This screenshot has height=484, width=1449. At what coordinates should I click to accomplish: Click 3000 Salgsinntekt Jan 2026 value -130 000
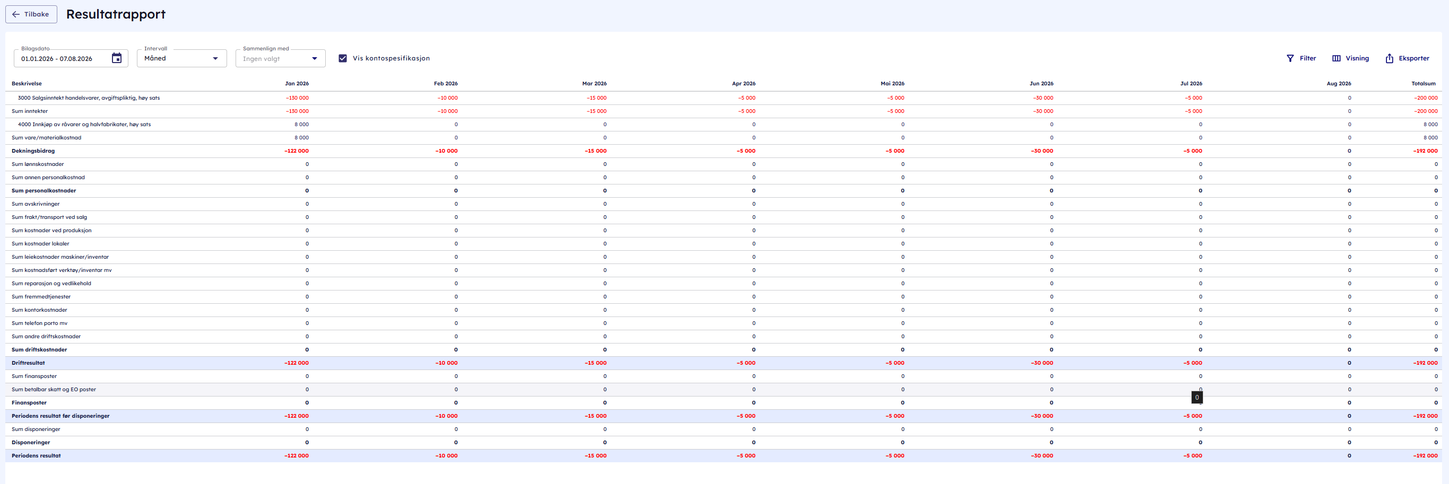297,98
